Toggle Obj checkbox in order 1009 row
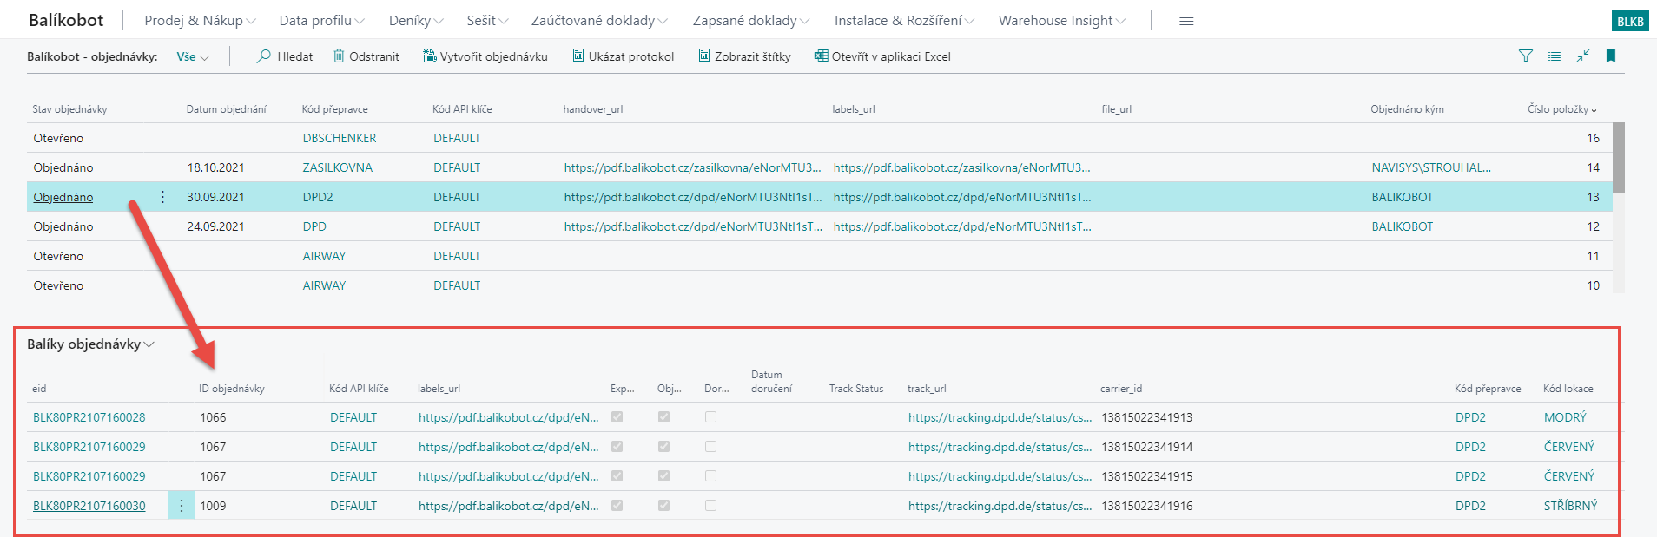 [664, 506]
